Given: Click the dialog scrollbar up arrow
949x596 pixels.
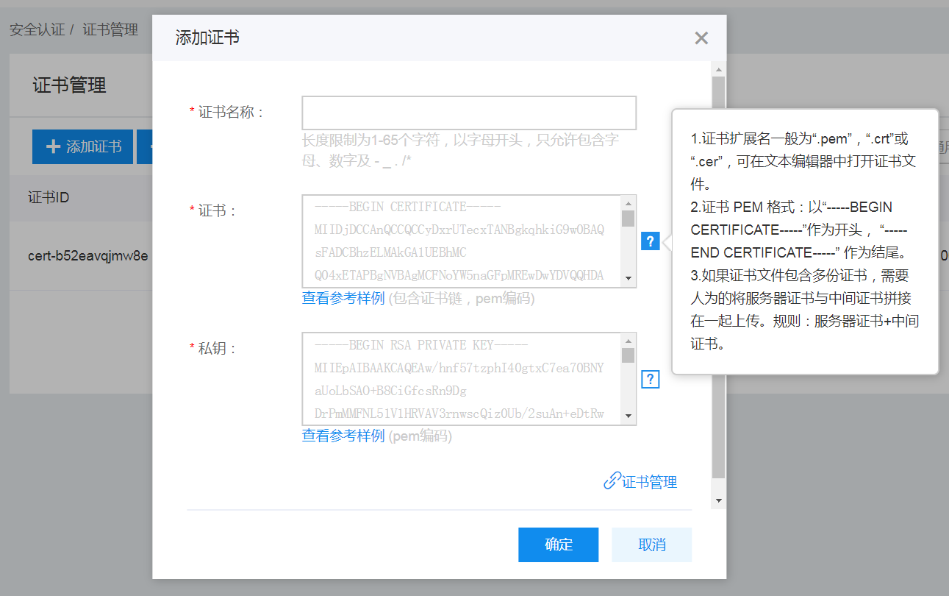Looking at the screenshot, I should click(719, 69).
